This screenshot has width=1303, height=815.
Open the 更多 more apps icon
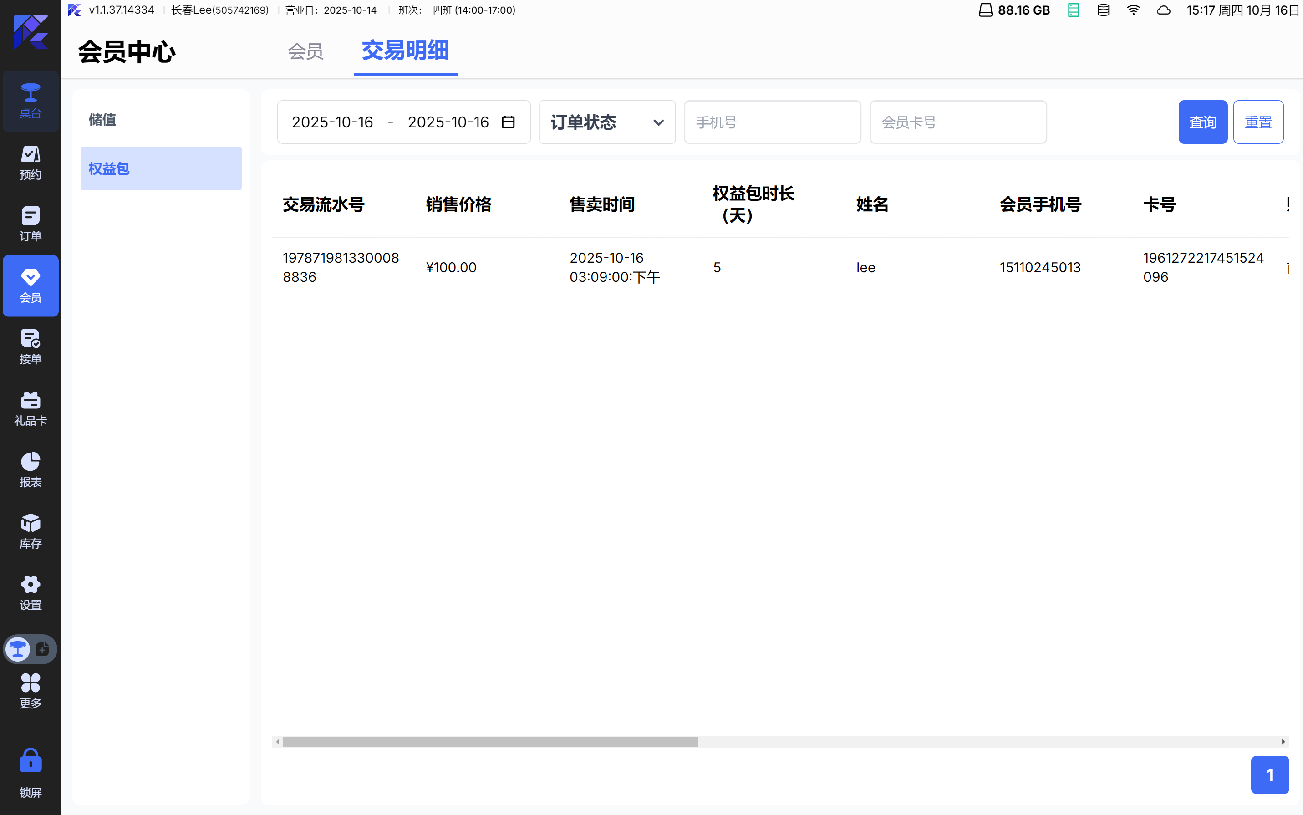click(x=30, y=691)
